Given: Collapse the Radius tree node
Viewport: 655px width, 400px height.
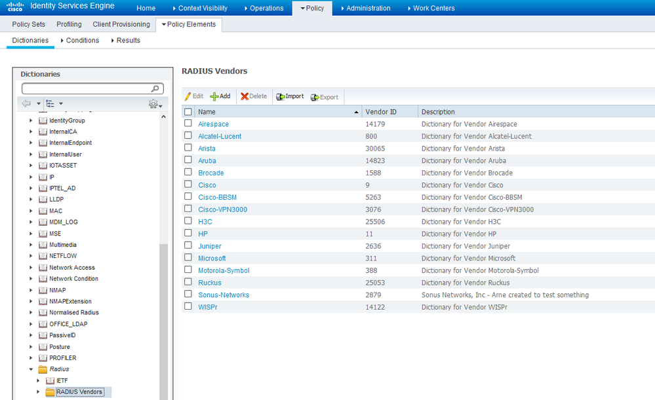Looking at the screenshot, I should (x=31, y=369).
